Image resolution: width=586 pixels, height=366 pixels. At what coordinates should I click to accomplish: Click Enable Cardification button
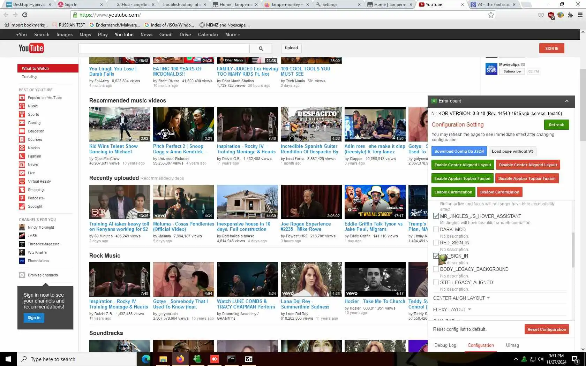pyautogui.click(x=453, y=192)
